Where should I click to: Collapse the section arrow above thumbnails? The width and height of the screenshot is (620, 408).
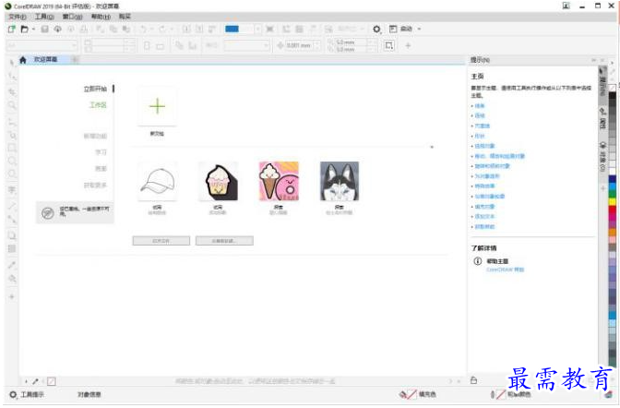[432, 147]
